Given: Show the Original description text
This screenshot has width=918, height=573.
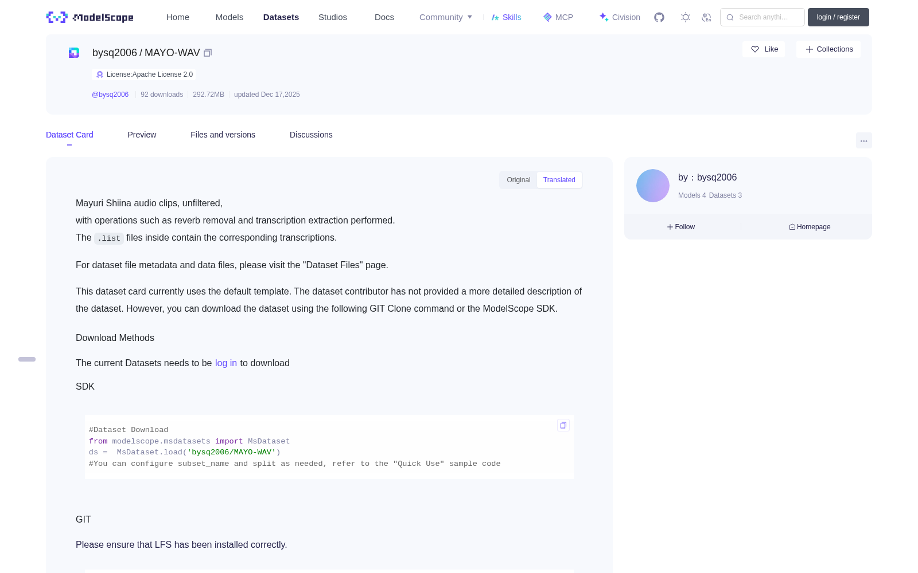Looking at the screenshot, I should [519, 180].
